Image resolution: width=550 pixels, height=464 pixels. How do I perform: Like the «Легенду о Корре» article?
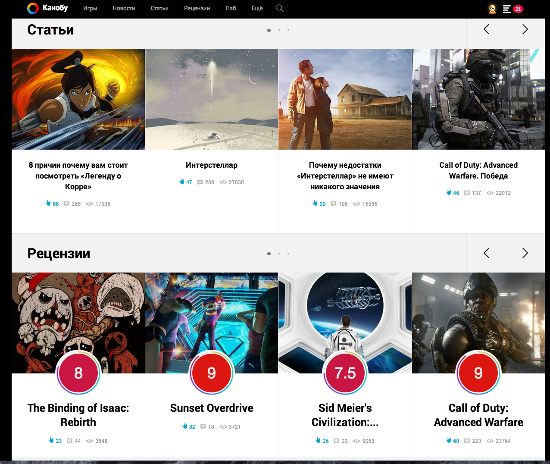48,203
